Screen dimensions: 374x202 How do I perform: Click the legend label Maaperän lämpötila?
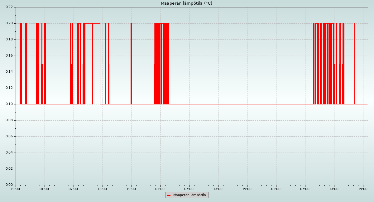[x=189, y=195]
